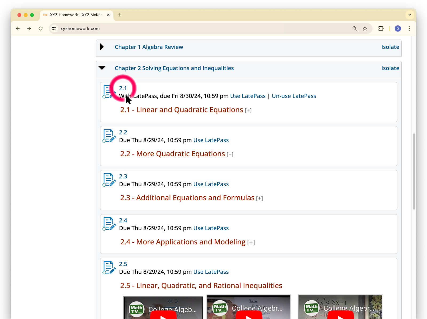Click heading 2.1 - Linear and Quadratic Equations
The height and width of the screenshot is (319, 427).
181,110
